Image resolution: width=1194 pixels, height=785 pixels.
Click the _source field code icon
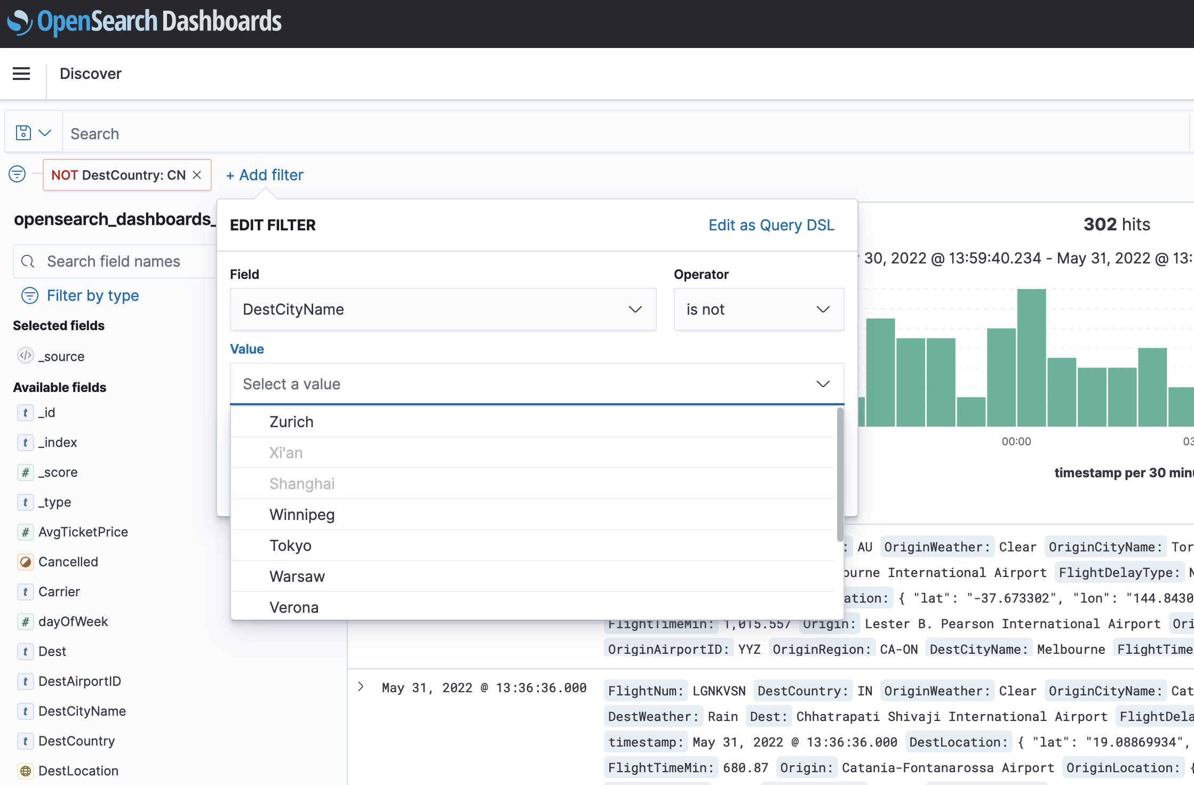coord(25,356)
